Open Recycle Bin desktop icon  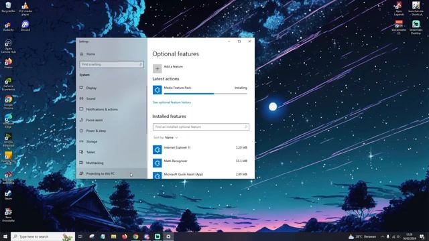8,7
